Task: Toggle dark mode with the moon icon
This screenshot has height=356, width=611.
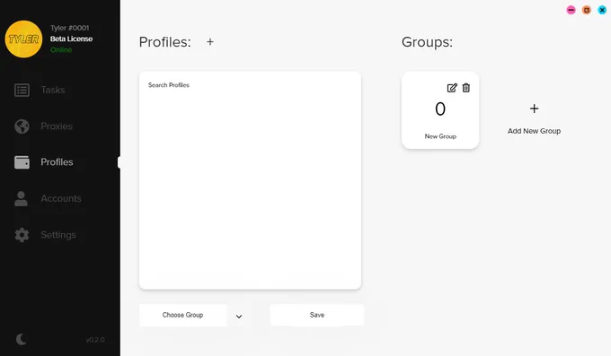Action: (22, 339)
